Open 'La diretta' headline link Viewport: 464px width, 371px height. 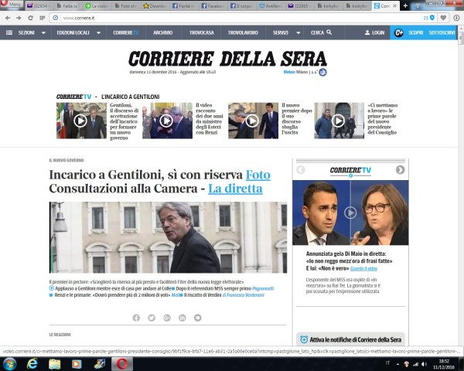click(x=235, y=189)
